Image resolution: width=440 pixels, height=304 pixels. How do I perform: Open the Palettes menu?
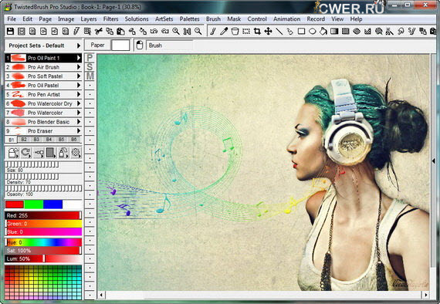[x=189, y=19]
